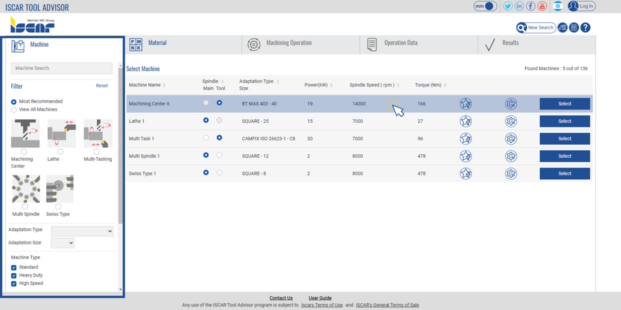
Task: Open the calculator icon in the top toolbar
Action: point(574,27)
